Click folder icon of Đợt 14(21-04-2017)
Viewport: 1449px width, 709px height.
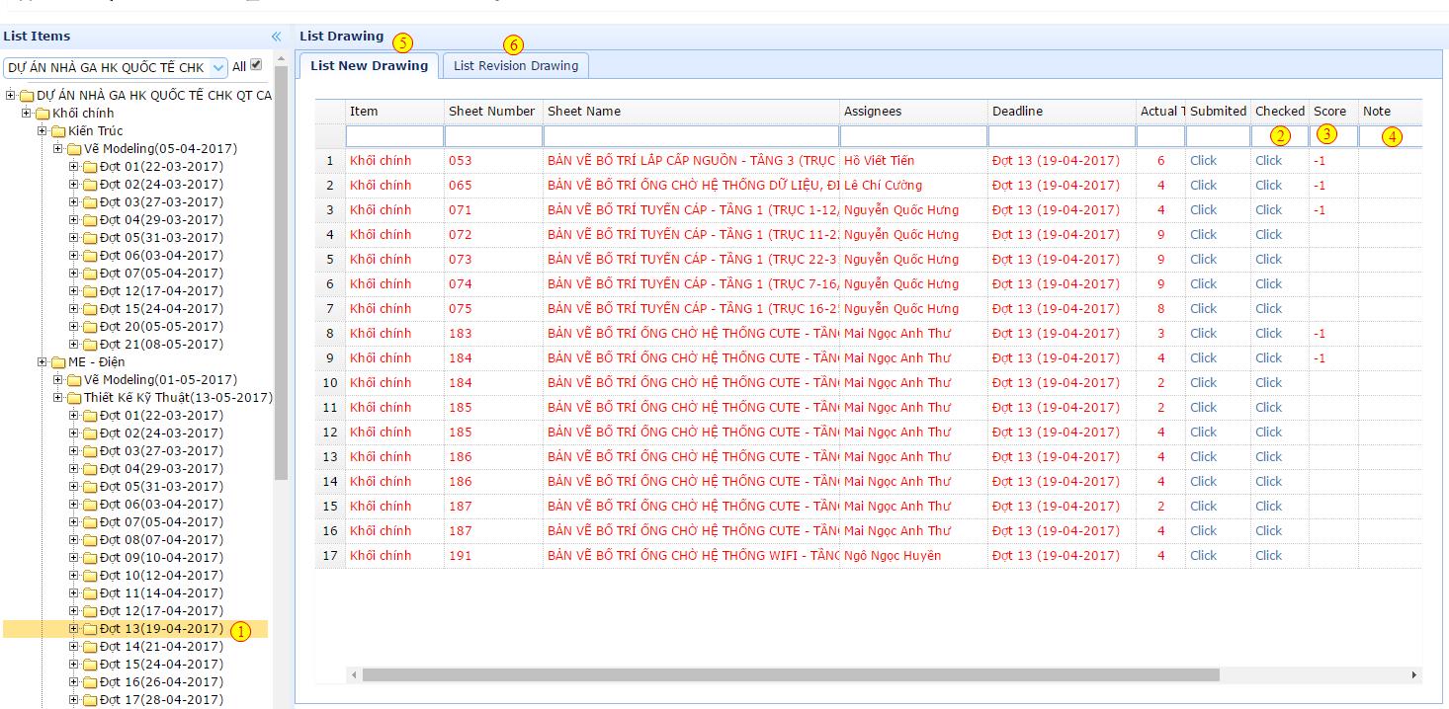click(x=90, y=647)
